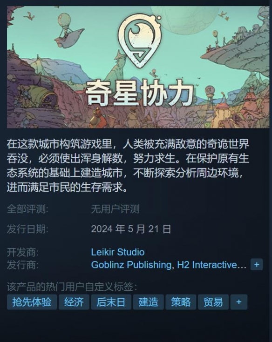Open the H2 Interactive publisher link

(x=211, y=265)
